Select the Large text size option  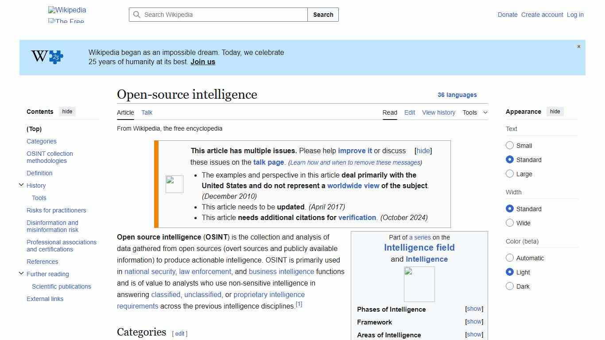coord(510,174)
